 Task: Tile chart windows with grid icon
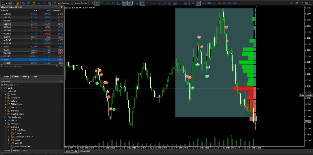[x=119, y=3]
